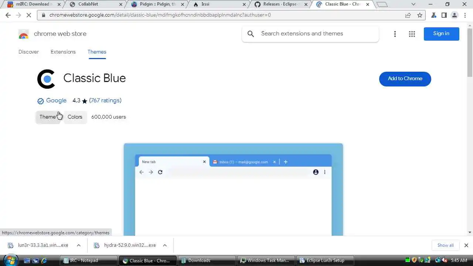
Task: Toggle the browser side panel
Action: point(444,15)
